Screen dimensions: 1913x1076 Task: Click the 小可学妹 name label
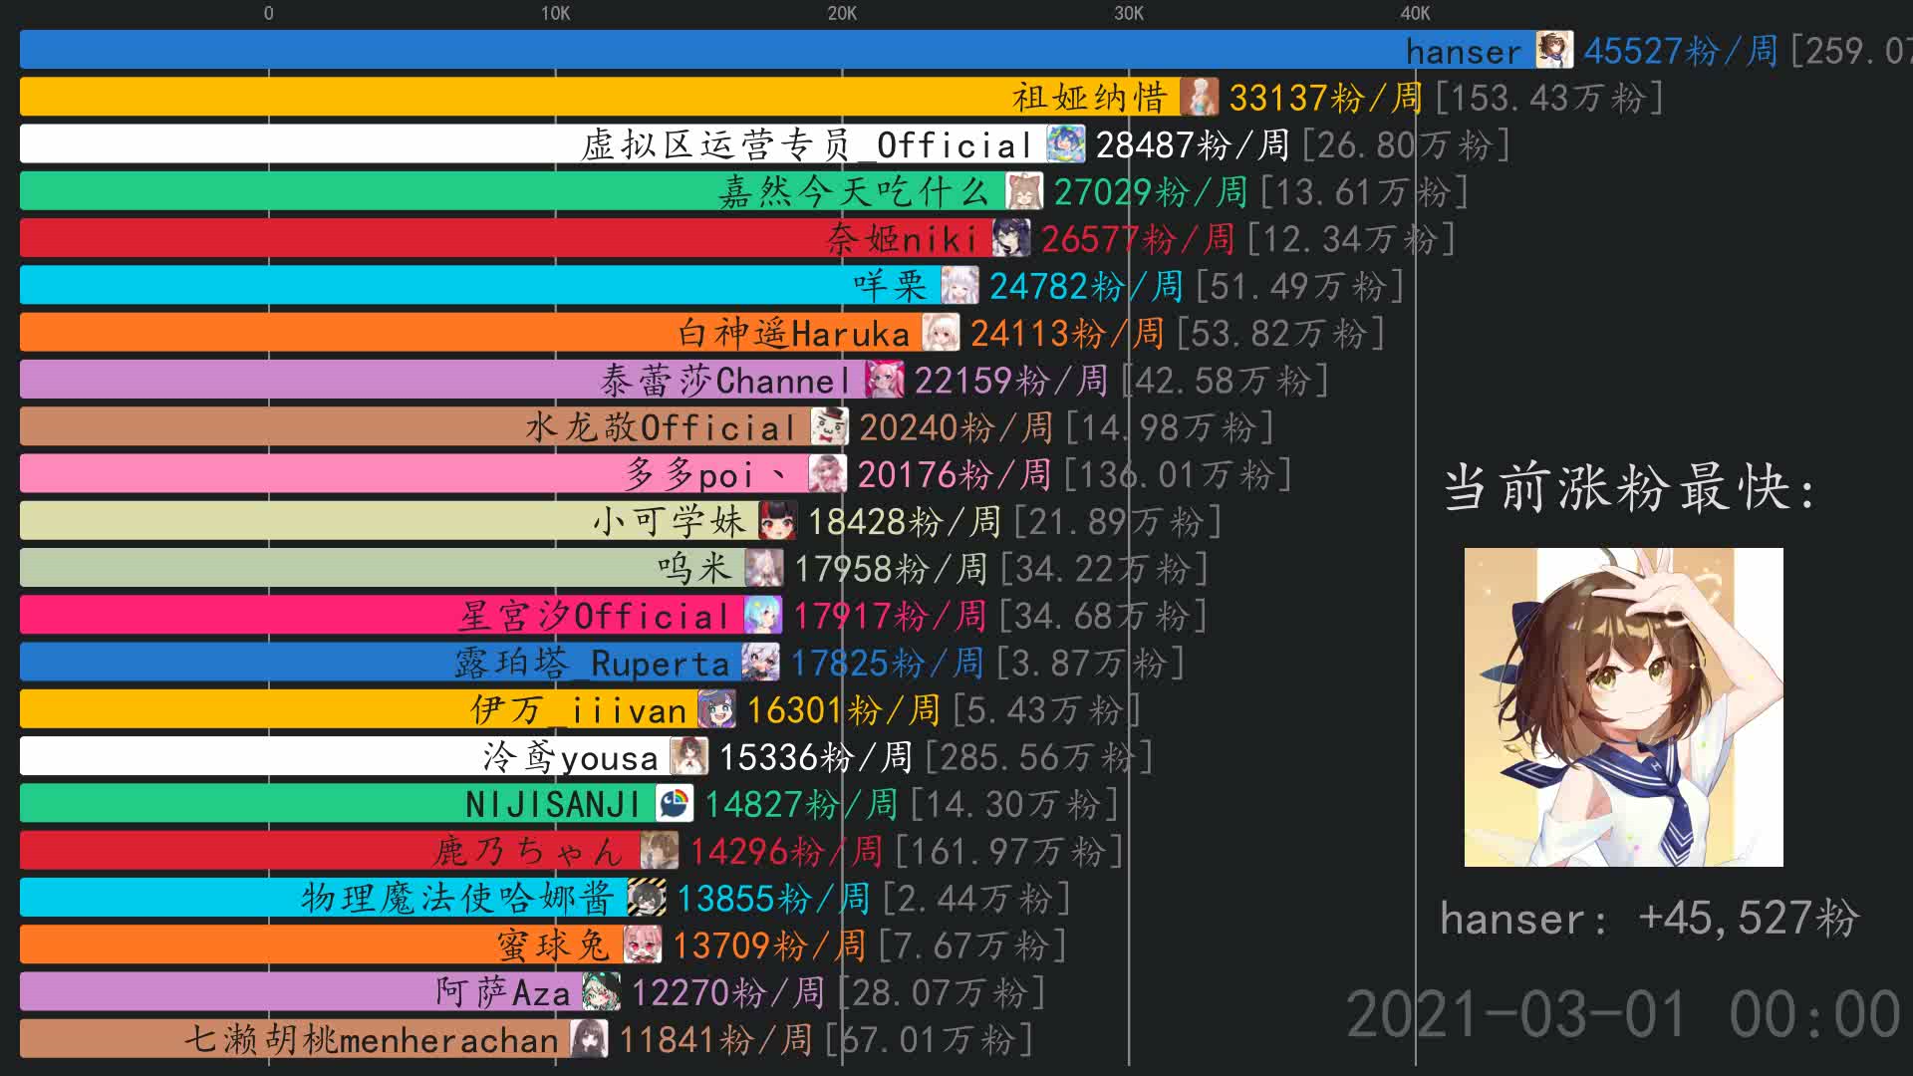click(x=670, y=521)
